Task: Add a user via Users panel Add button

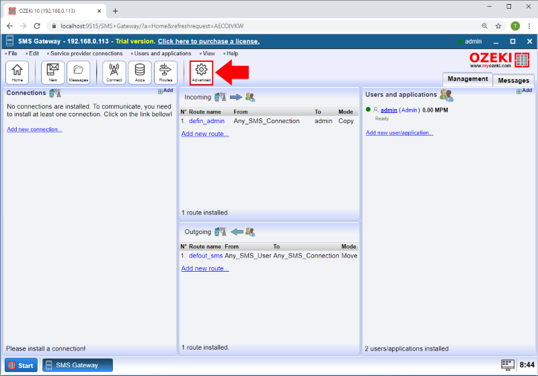Action: tap(525, 91)
